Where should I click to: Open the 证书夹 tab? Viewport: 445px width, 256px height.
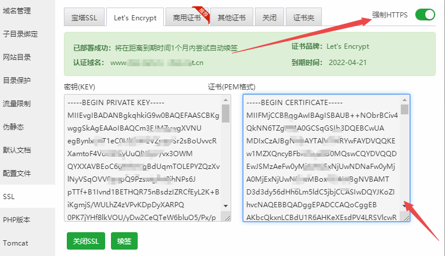(304, 17)
